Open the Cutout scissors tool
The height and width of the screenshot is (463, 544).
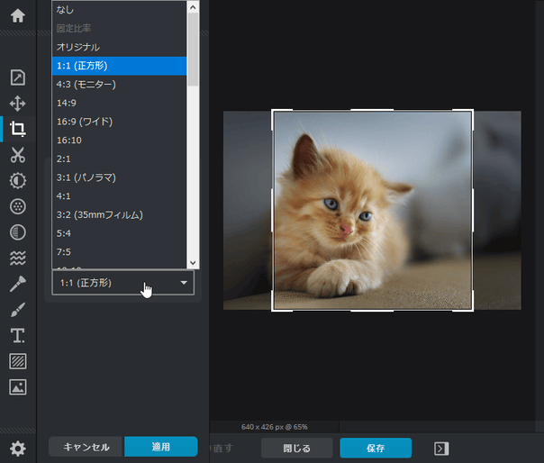18,155
